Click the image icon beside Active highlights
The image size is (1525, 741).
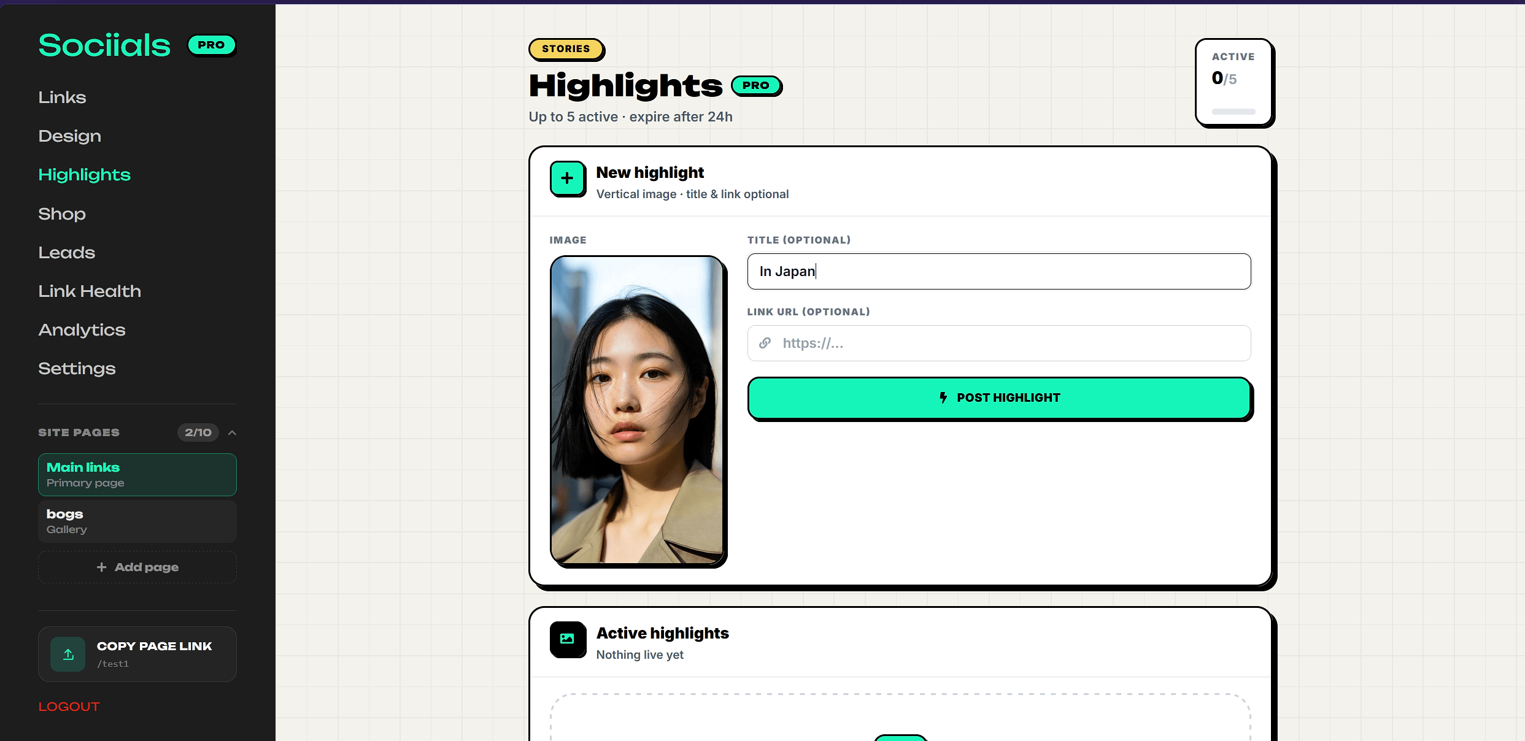click(x=567, y=639)
